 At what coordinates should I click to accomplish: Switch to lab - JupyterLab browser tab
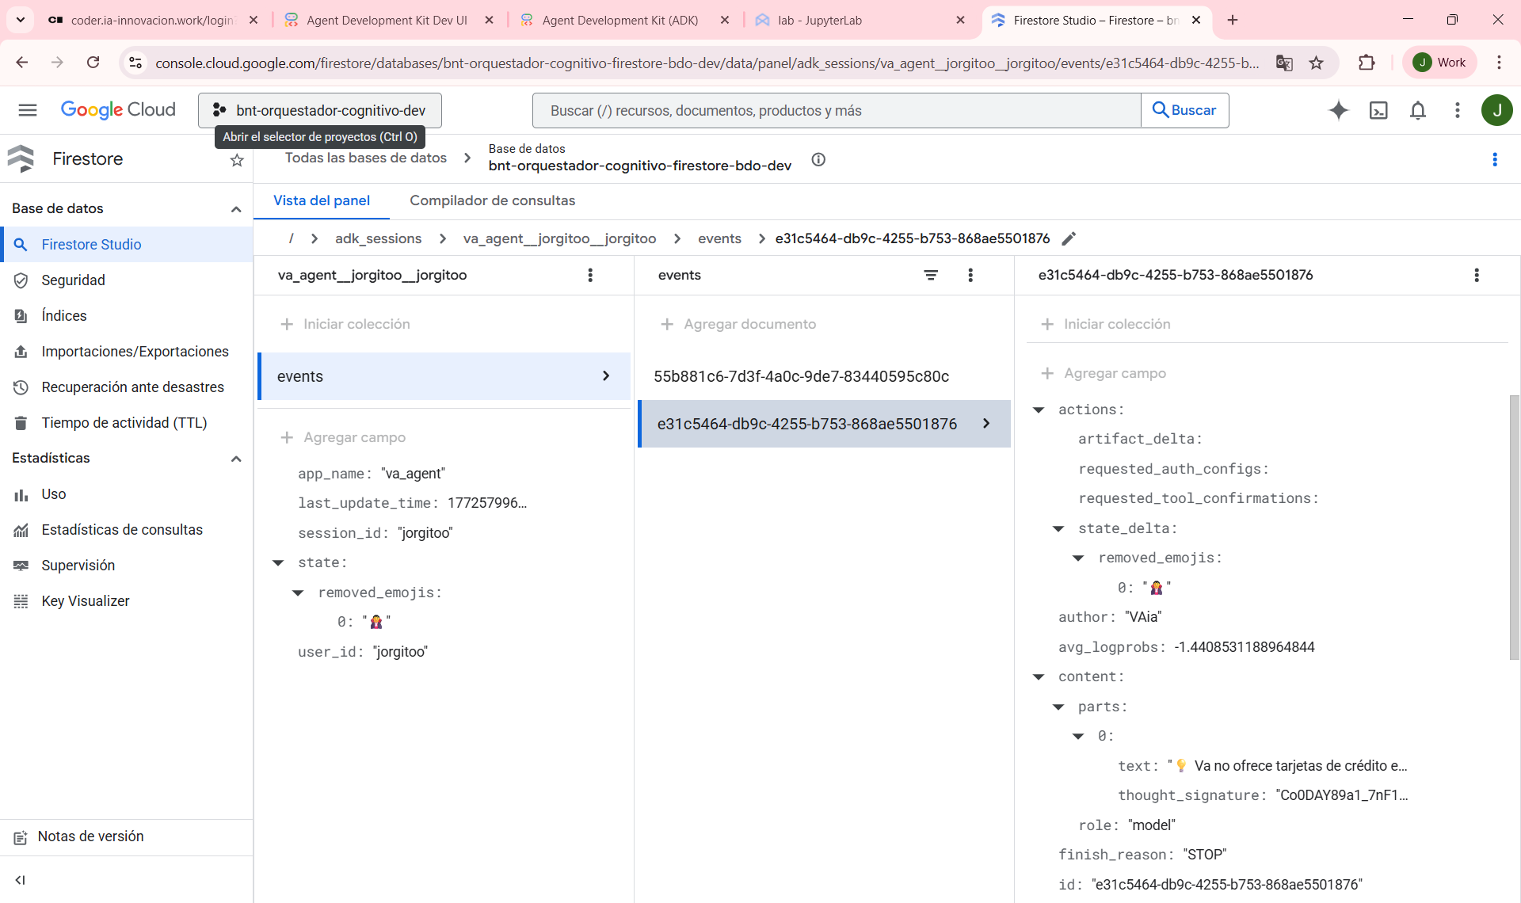820,20
